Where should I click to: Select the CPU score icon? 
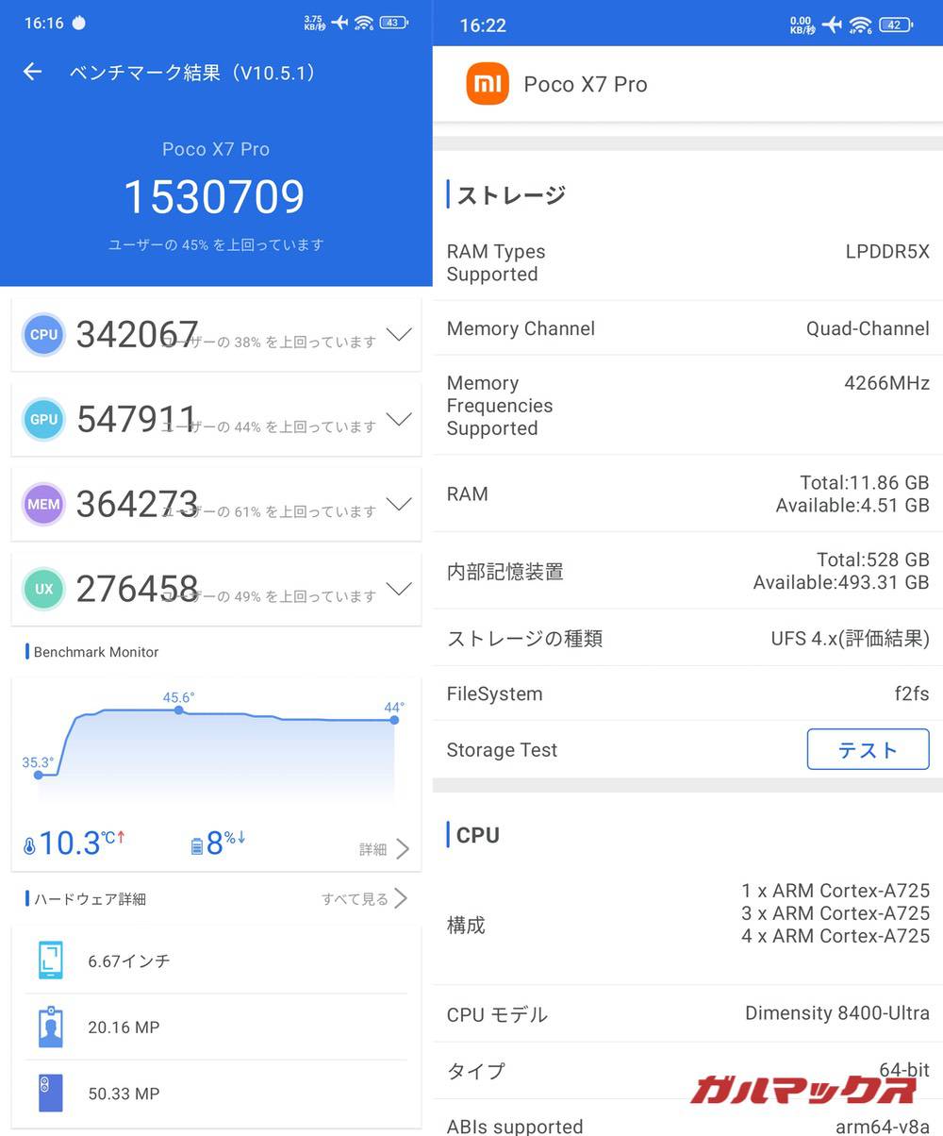click(x=42, y=334)
